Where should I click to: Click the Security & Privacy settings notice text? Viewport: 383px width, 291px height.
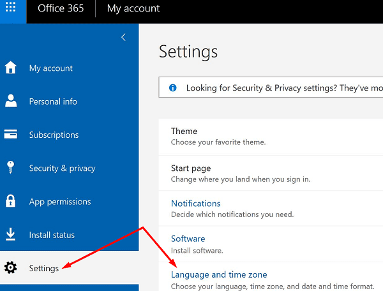tap(284, 87)
